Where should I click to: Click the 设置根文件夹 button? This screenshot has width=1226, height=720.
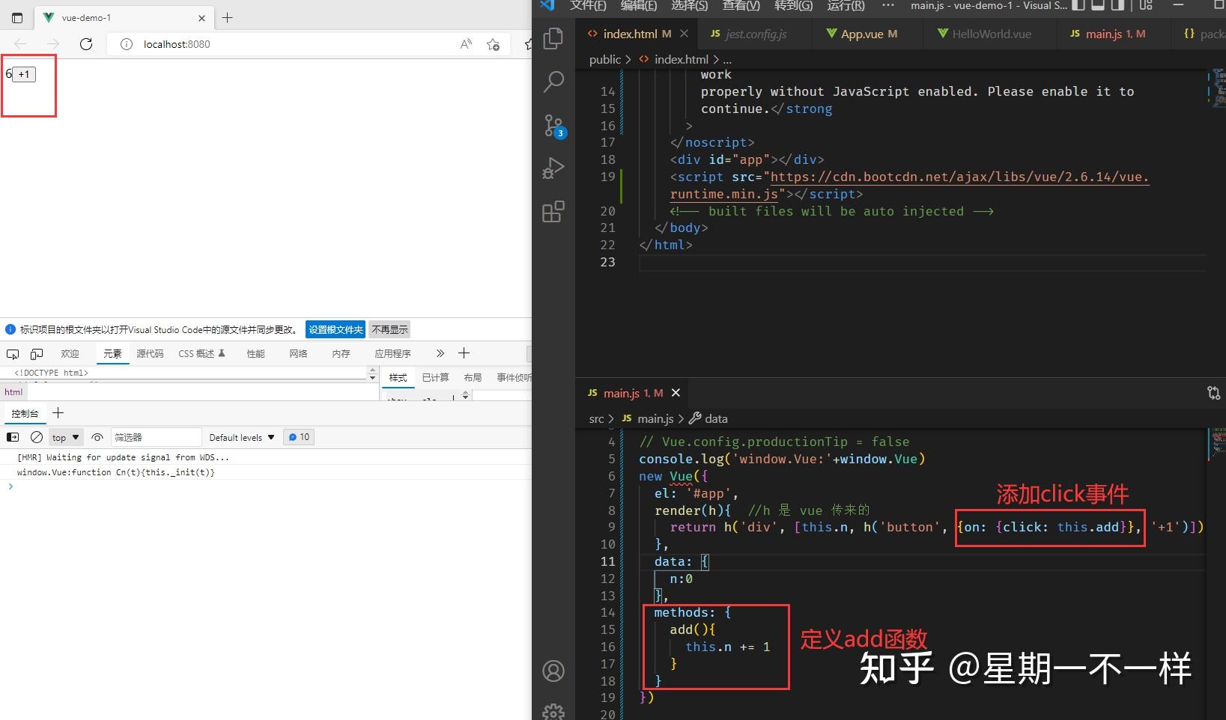click(x=336, y=329)
